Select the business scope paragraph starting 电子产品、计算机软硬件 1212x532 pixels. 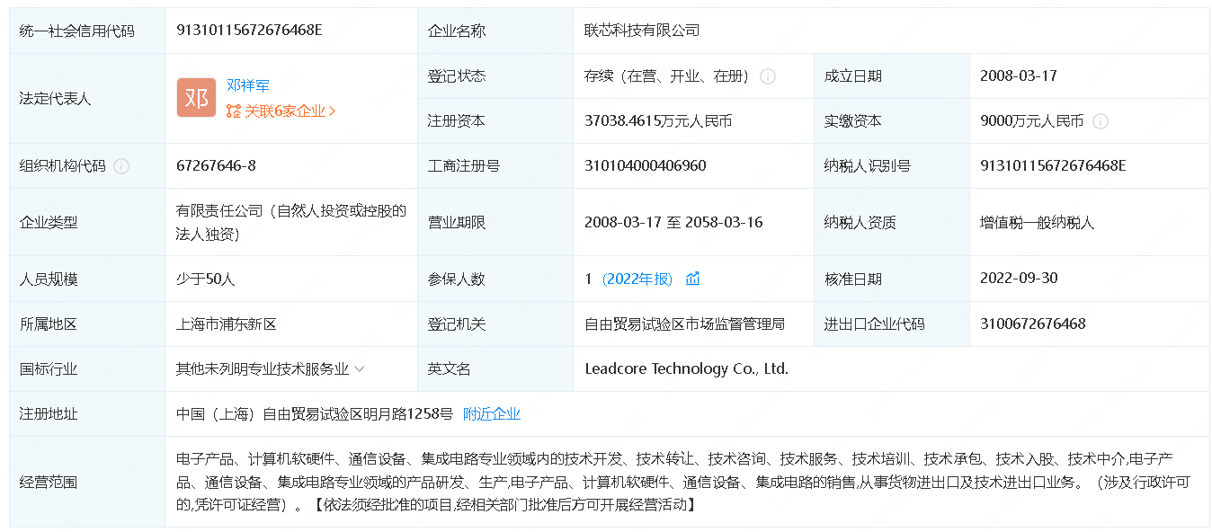[683, 483]
